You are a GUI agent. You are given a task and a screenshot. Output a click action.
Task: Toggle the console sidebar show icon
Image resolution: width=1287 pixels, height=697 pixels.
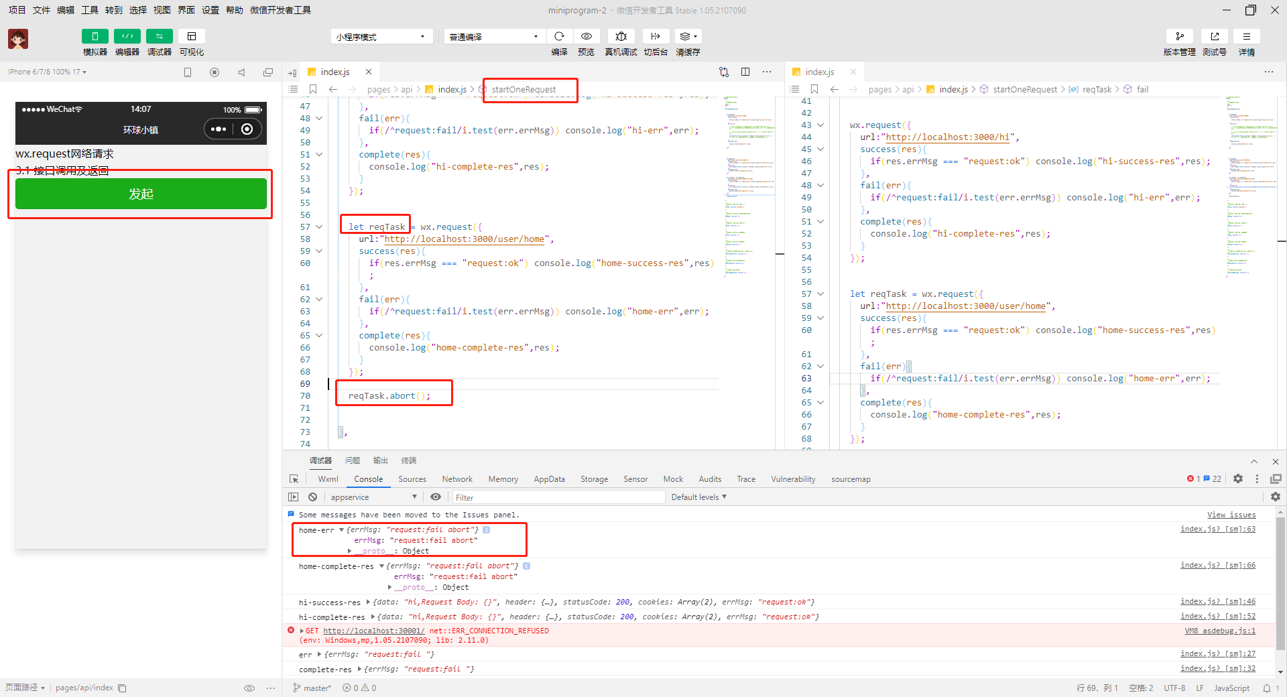293,497
